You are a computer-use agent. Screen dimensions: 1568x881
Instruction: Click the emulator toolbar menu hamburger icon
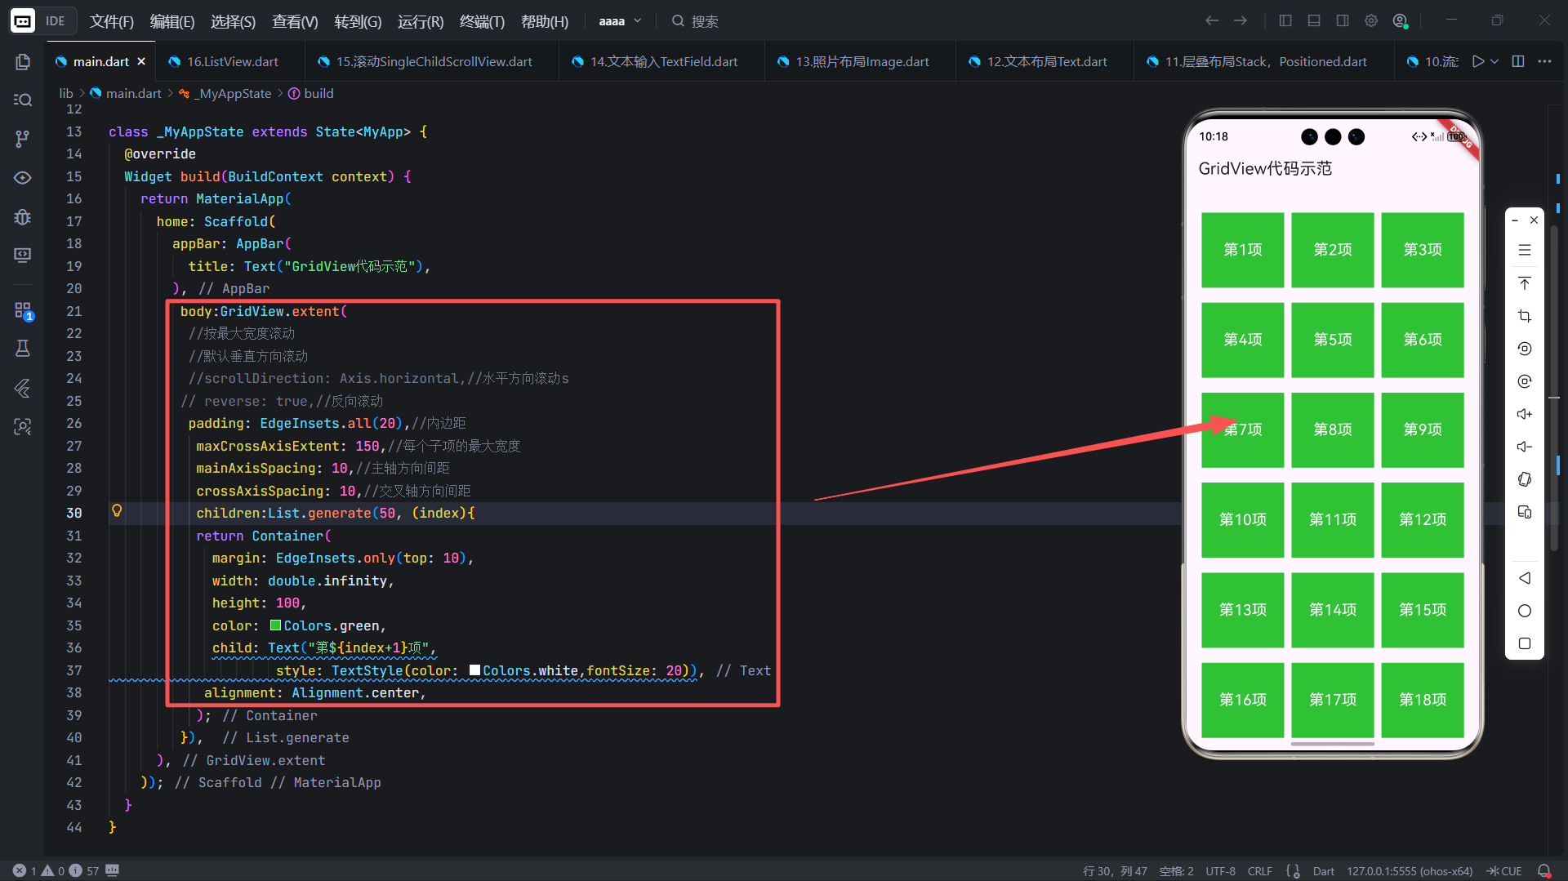(1525, 251)
